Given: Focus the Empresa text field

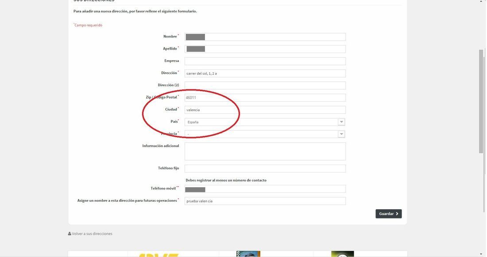Looking at the screenshot, I should pos(265,61).
